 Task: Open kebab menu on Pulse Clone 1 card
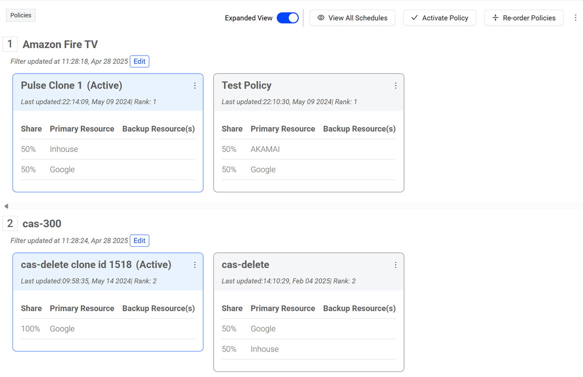pyautogui.click(x=195, y=86)
